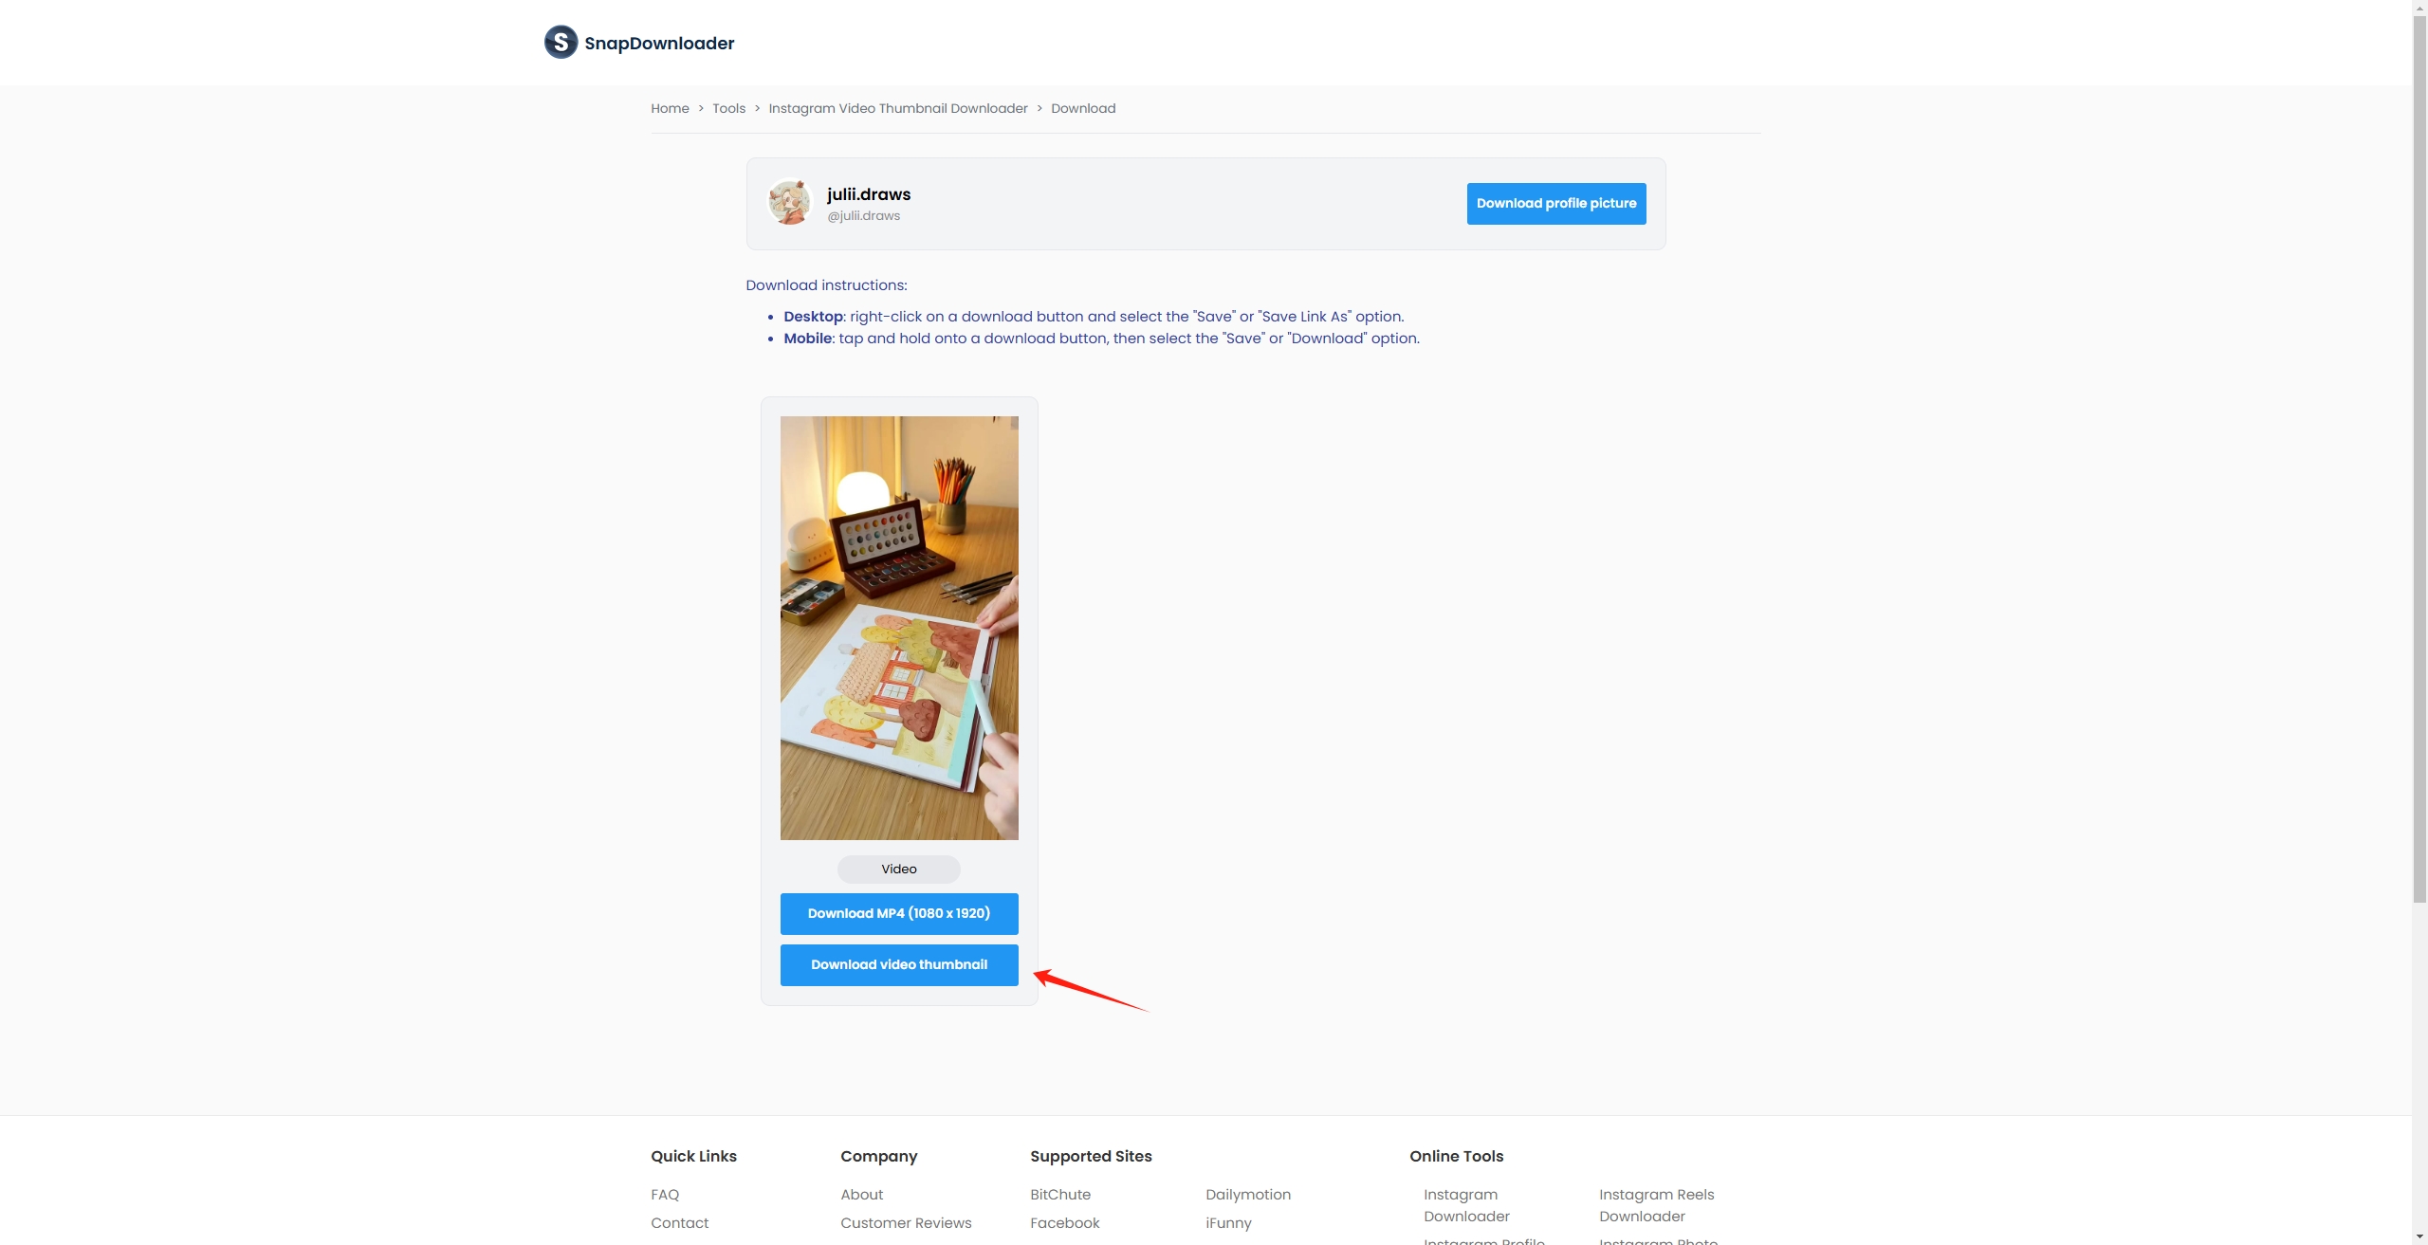Open About under Company
Image resolution: width=2428 pixels, height=1245 pixels.
click(861, 1195)
